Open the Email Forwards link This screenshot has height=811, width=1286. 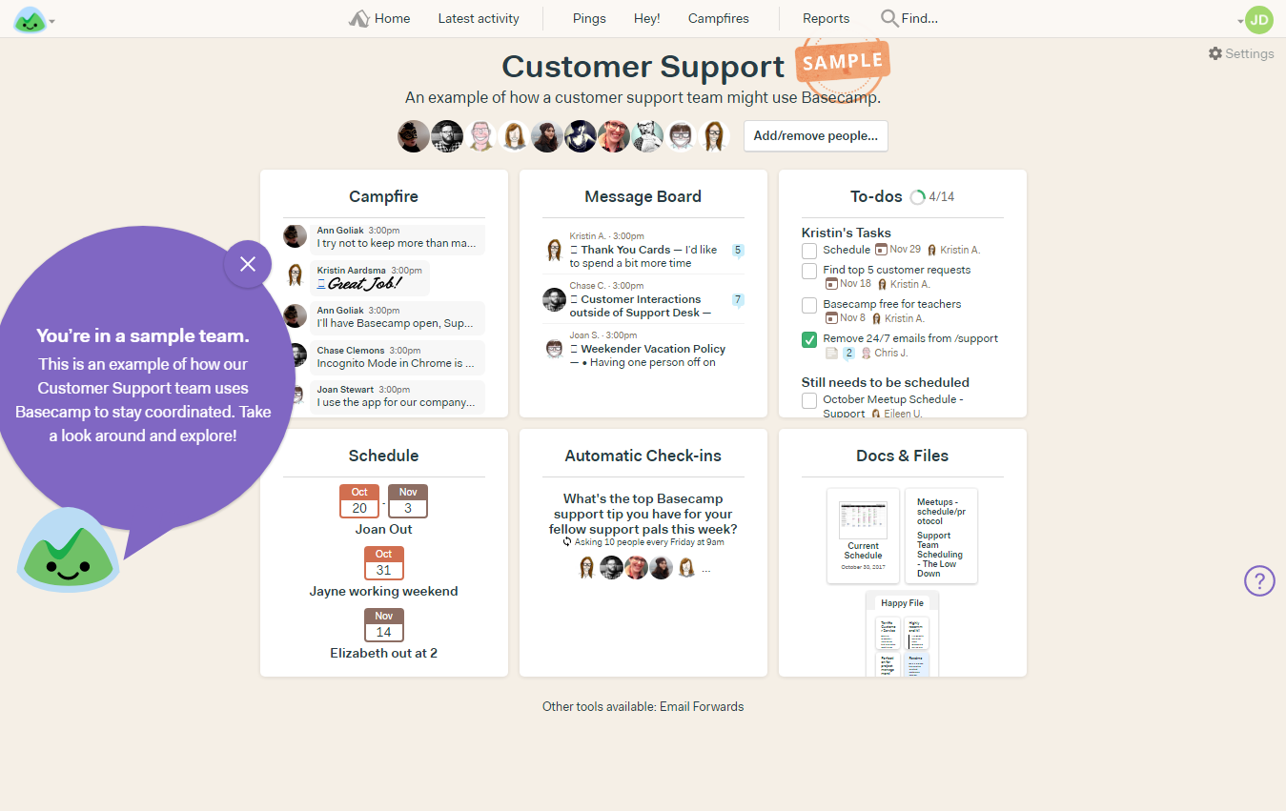pyautogui.click(x=702, y=707)
